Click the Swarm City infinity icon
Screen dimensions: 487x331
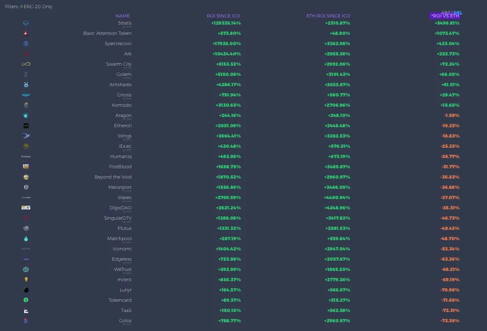click(26, 64)
